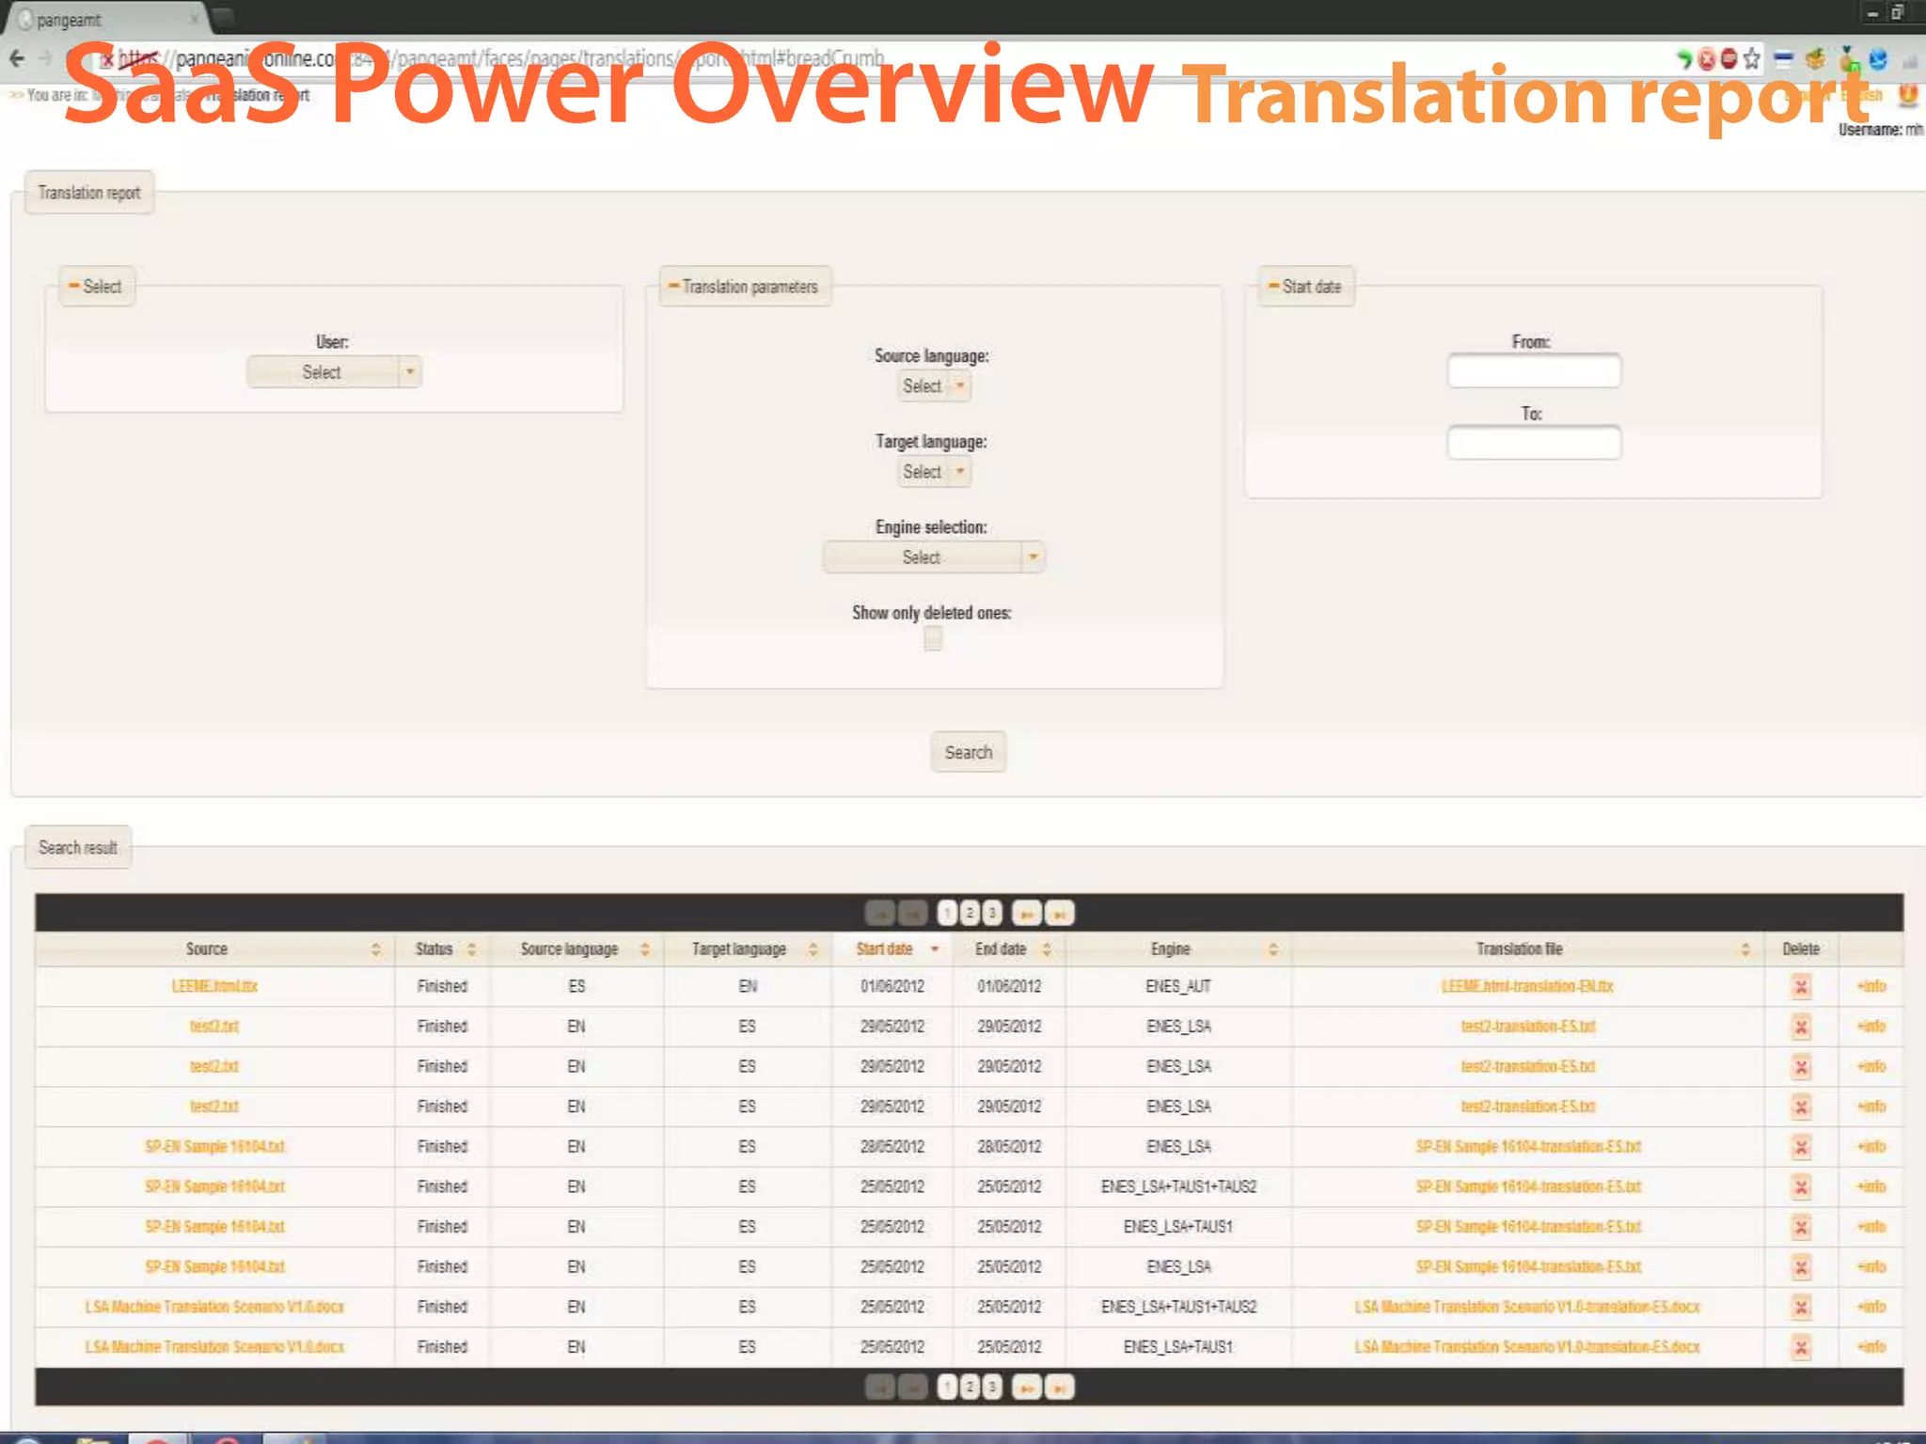Select page 3 in bottom paginator

(991, 1388)
